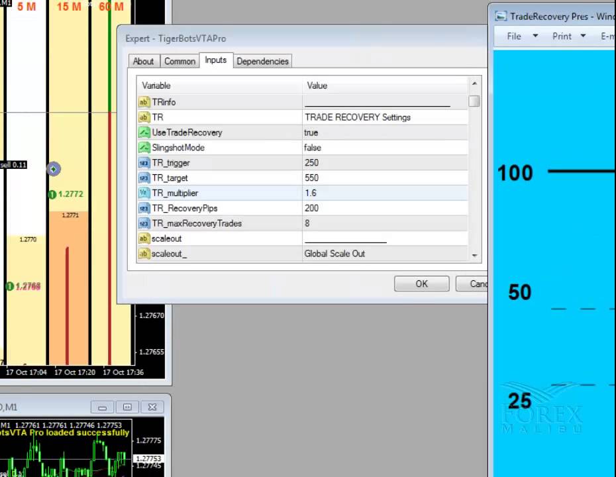Click the TR_trigger integer icon
The image size is (616, 477).
pos(144,163)
